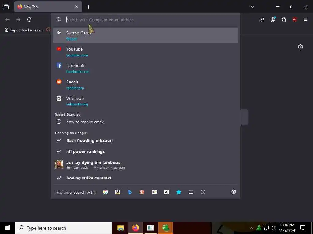Viewport: 313px width, 234px height.
Task: Search this time with Bing
Action: 130,192
